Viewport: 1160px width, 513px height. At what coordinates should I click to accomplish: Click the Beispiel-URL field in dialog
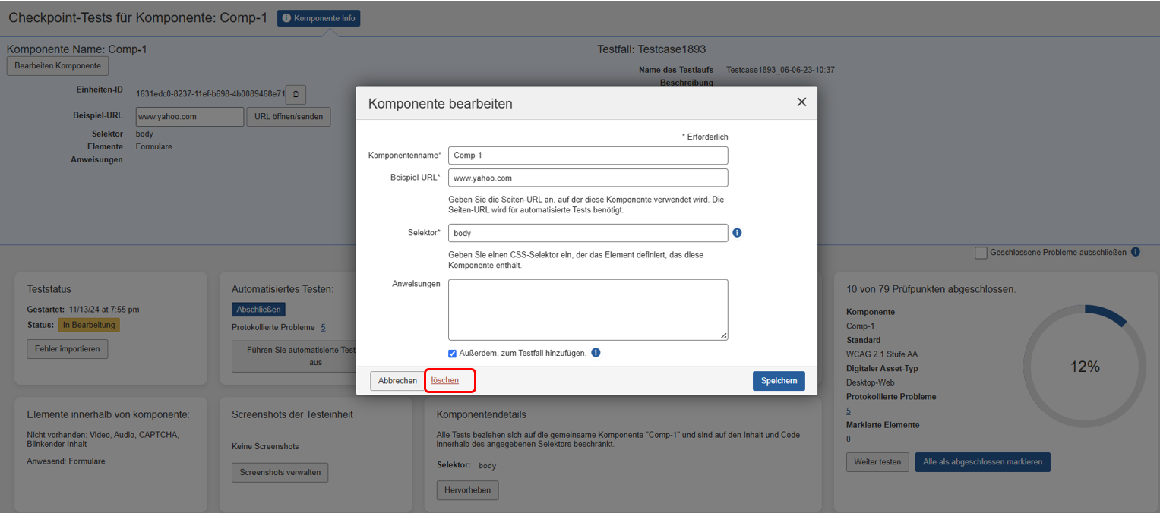click(x=587, y=178)
